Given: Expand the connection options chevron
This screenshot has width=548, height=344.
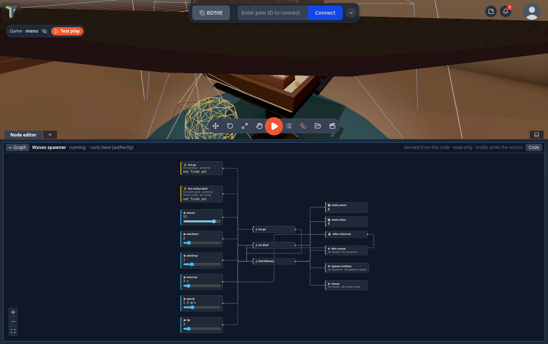Looking at the screenshot, I should (351, 13).
